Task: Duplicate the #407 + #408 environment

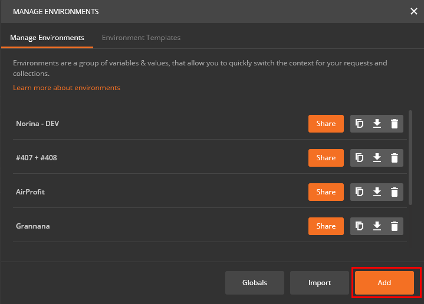Action: tap(359, 158)
